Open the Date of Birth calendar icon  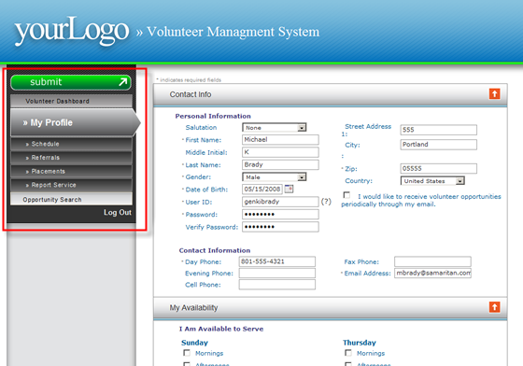pos(289,189)
